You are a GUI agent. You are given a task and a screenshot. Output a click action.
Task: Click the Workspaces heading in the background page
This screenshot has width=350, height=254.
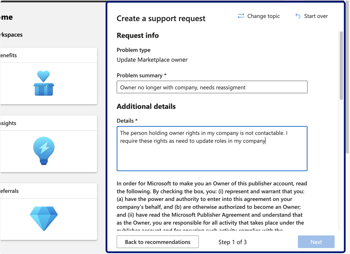11,35
